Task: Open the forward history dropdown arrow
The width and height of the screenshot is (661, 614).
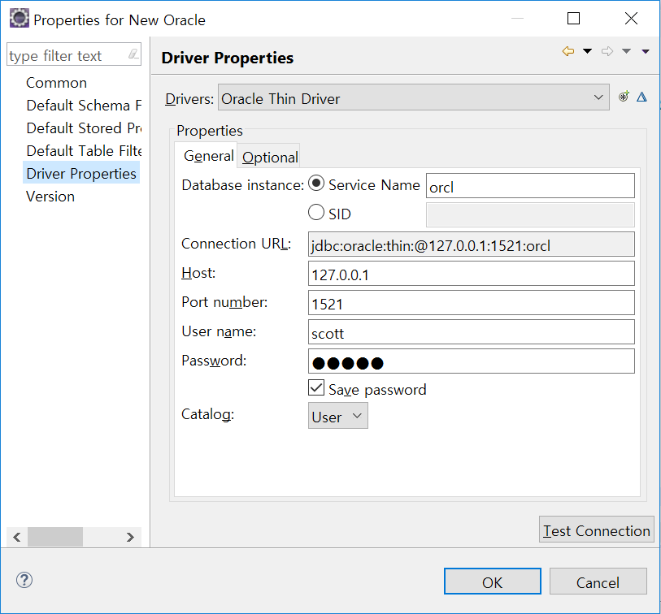Action: (x=626, y=51)
